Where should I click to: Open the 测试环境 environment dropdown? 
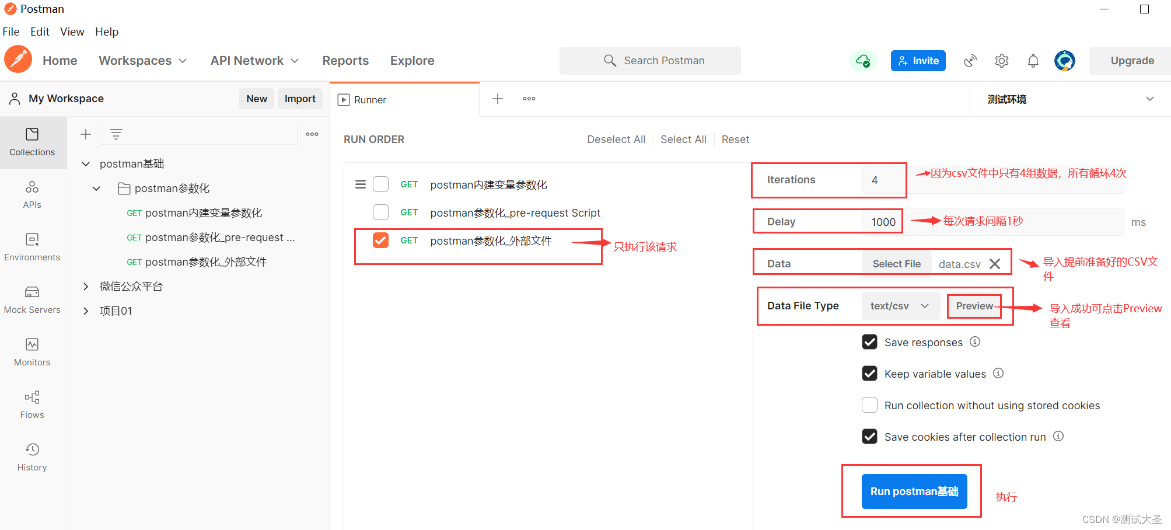point(1070,99)
